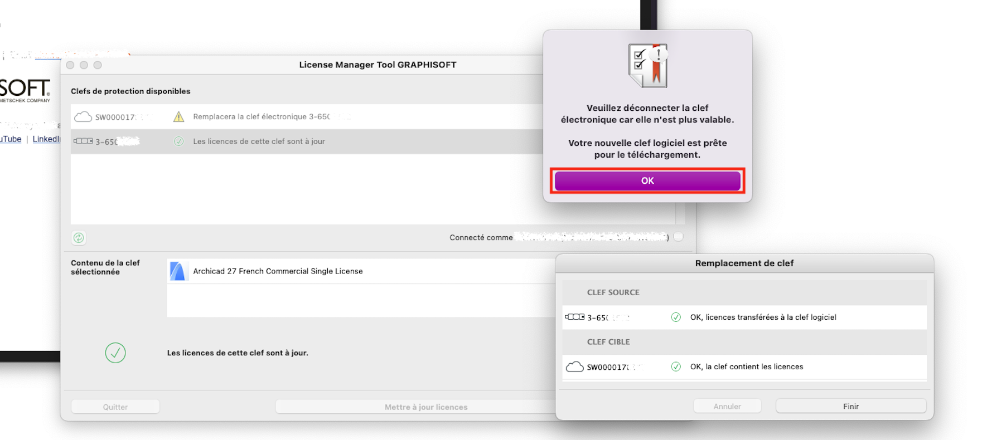Viewport: 987px width, 440px height.
Task: Click the Mettre à jour licences button
Action: (x=426, y=407)
